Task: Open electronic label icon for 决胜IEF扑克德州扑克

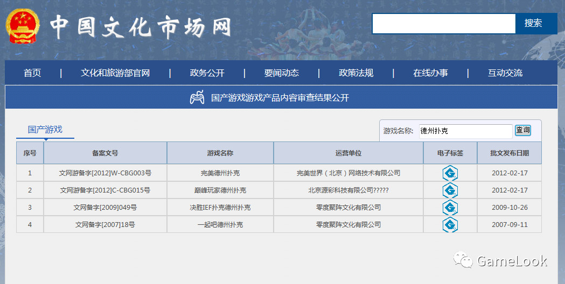Action: tap(450, 208)
